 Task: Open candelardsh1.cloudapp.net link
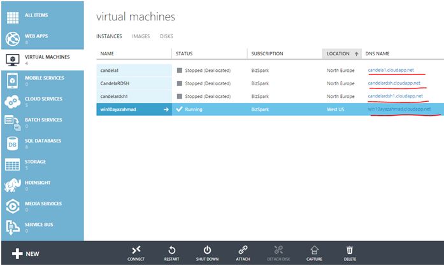coord(396,96)
